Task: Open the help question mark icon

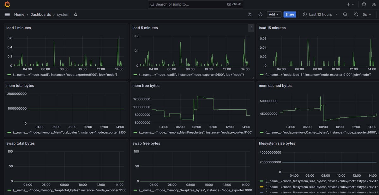Action: pyautogui.click(x=364, y=4)
